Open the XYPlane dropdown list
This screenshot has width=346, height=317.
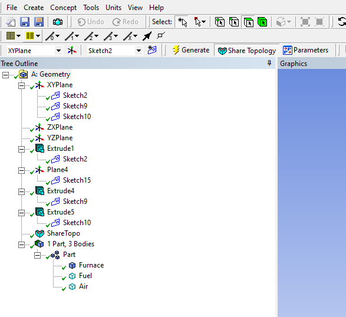pos(58,51)
